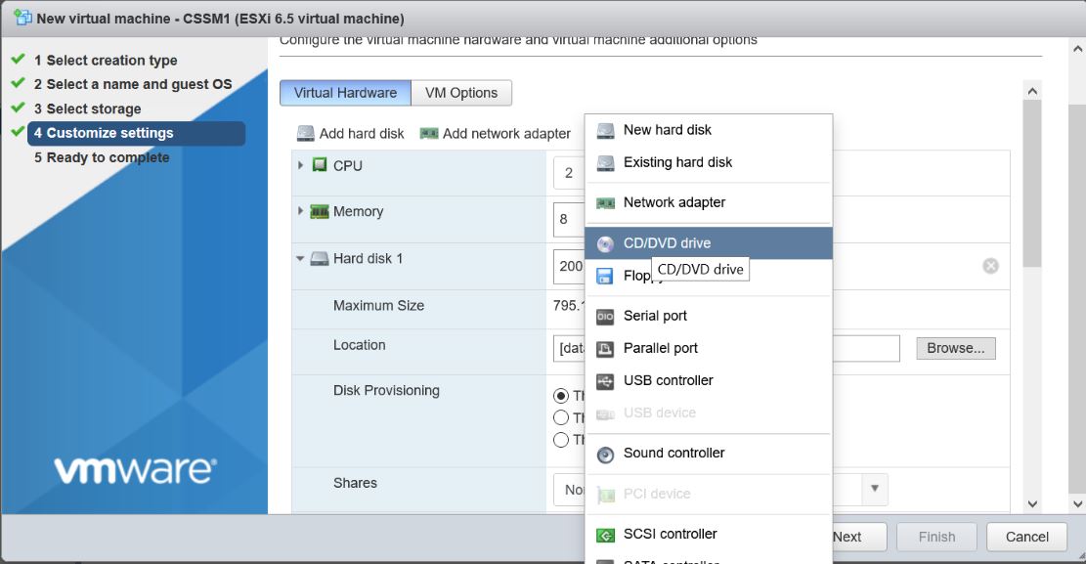1086x564 pixels.
Task: Go to step 2 Select a name and guest OS
Action: coord(133,84)
